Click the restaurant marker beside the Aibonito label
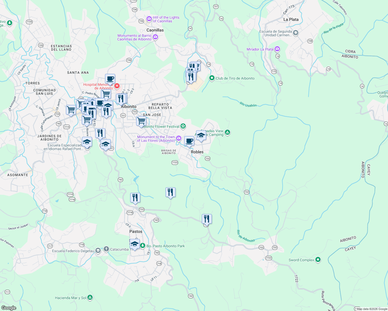This screenshot has width=388, height=311. 121,99
